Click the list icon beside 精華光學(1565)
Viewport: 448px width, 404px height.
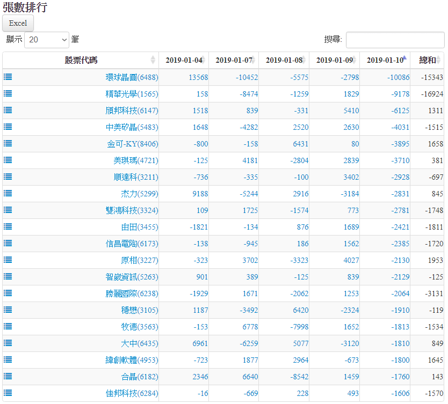pyautogui.click(x=8, y=93)
